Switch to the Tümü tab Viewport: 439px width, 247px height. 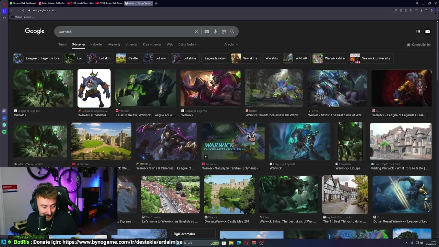(62, 44)
